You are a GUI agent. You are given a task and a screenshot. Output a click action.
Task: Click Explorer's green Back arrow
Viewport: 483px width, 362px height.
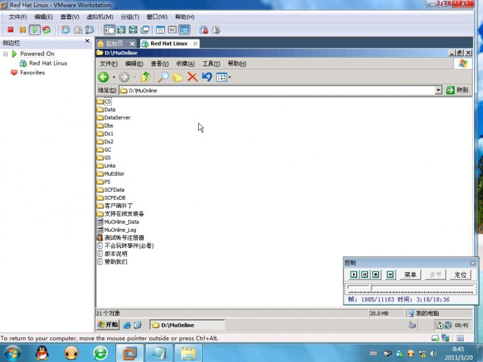pos(103,77)
